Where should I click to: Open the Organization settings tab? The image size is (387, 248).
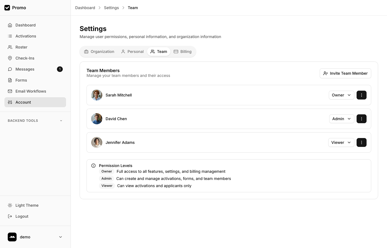point(99,52)
